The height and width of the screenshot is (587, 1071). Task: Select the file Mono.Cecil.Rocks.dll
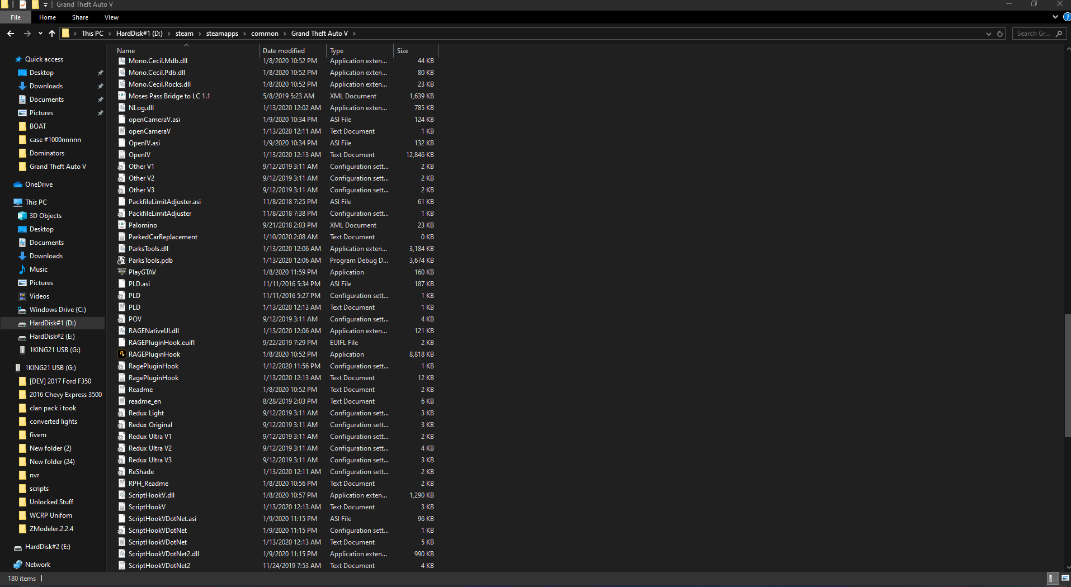click(x=159, y=84)
